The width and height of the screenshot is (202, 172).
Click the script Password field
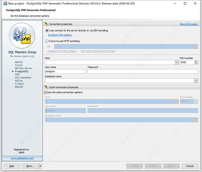143,111
